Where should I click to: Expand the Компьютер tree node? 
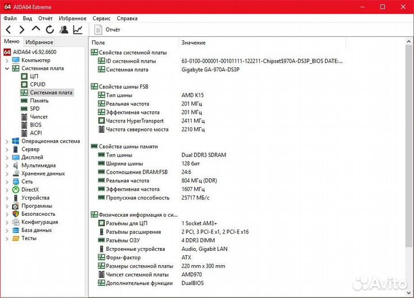[x=7, y=60]
